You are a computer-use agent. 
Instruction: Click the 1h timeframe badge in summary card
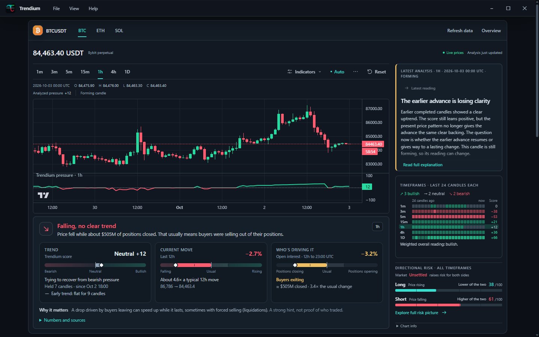(377, 226)
